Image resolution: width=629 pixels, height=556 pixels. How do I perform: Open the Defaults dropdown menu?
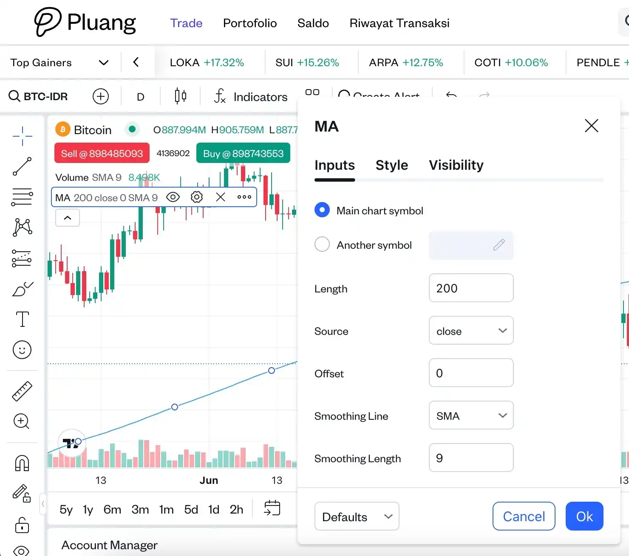pos(357,517)
